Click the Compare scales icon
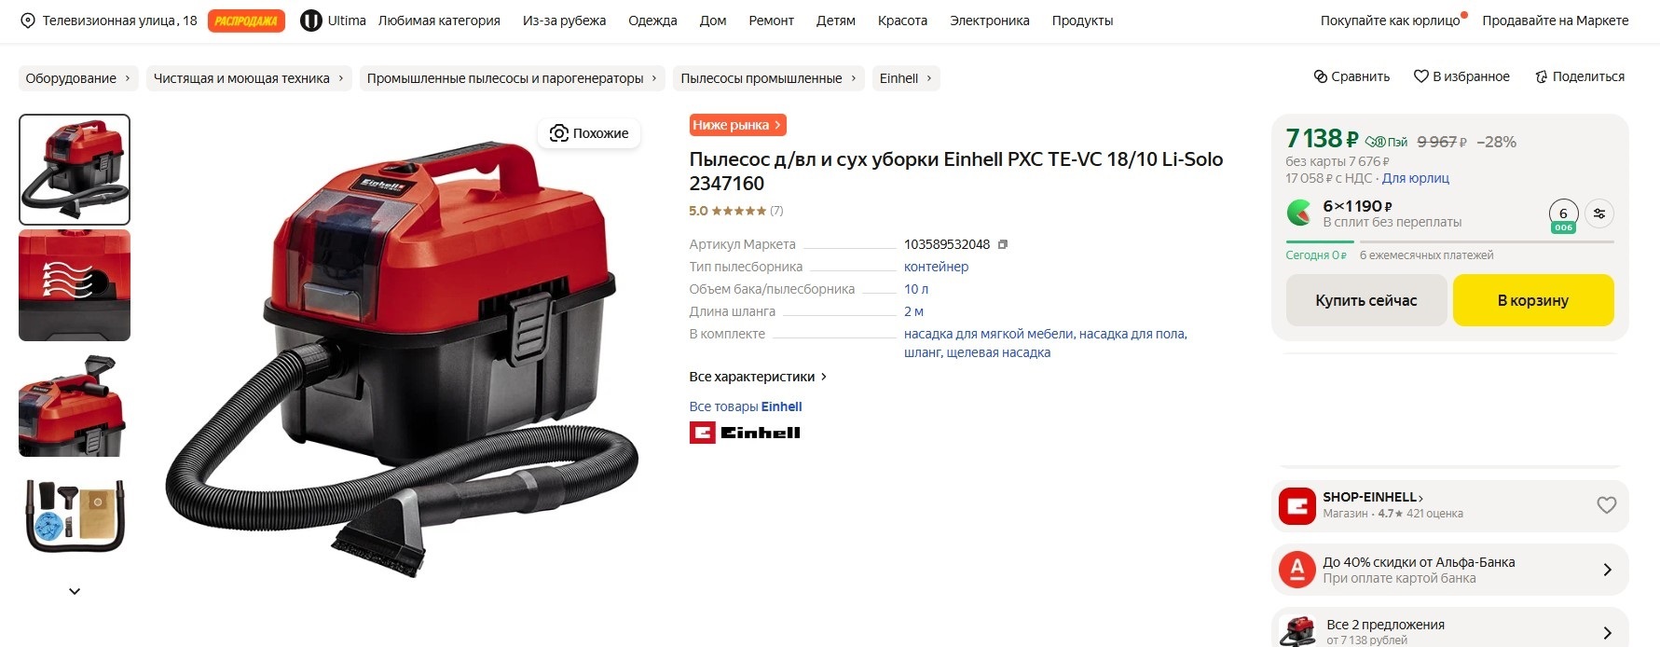The image size is (1660, 647). [x=1321, y=76]
